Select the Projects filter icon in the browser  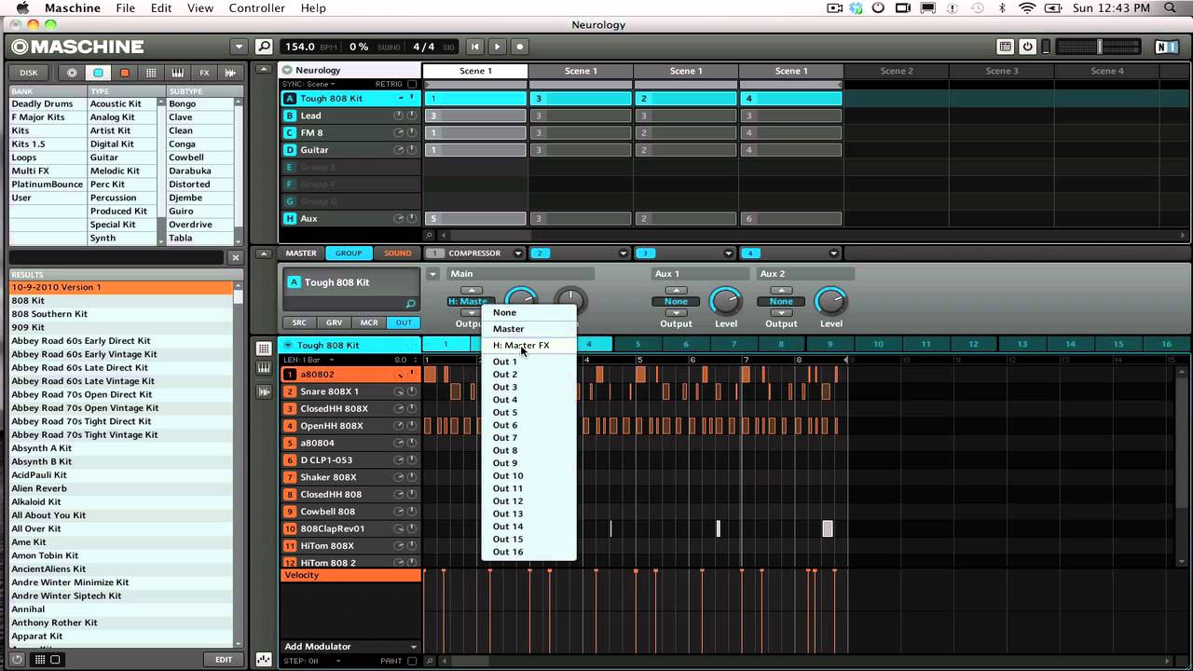click(x=72, y=73)
